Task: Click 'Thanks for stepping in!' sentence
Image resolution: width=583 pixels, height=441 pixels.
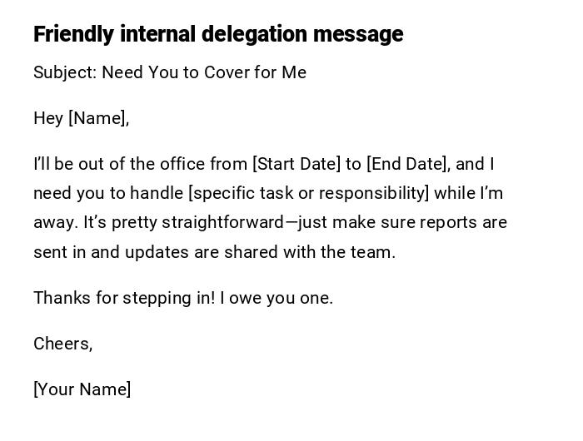Action: pos(124,298)
